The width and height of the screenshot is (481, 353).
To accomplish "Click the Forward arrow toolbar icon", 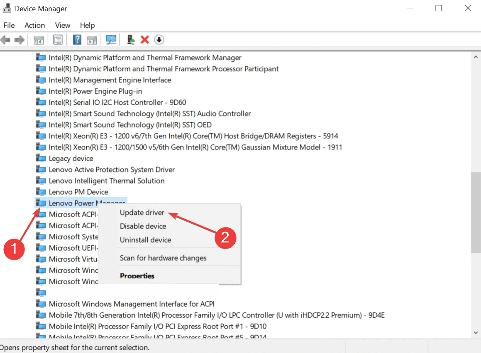I will pyautogui.click(x=20, y=40).
